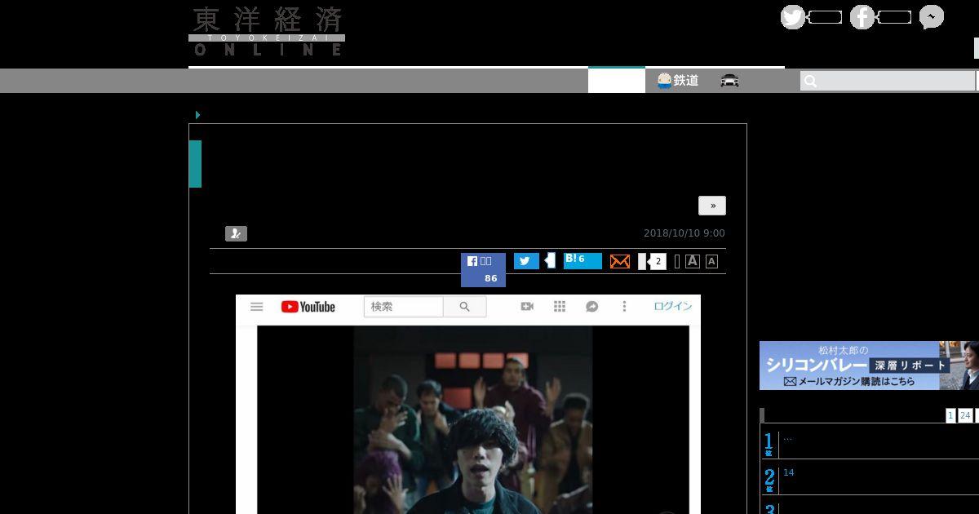The width and height of the screenshot is (979, 514).
Task: Click the video frame thumbnail
Action: 473,419
